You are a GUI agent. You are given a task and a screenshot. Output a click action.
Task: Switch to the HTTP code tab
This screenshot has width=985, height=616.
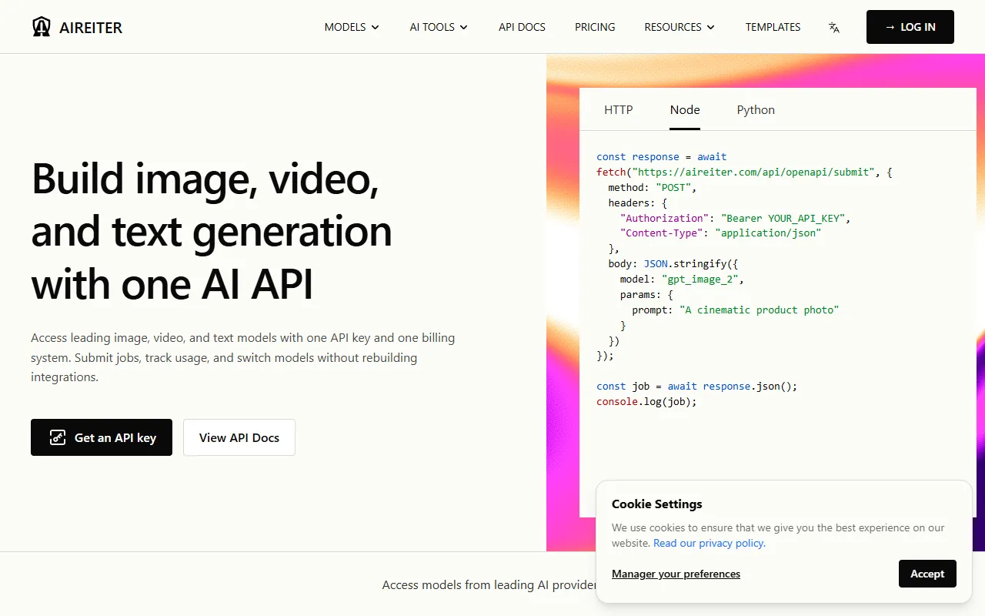(x=619, y=109)
